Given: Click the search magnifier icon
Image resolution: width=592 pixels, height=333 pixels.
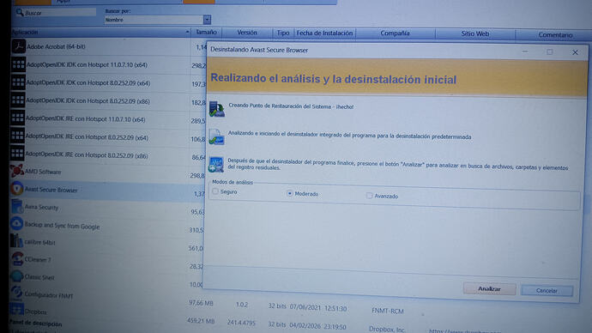Looking at the screenshot, I should pos(20,13).
